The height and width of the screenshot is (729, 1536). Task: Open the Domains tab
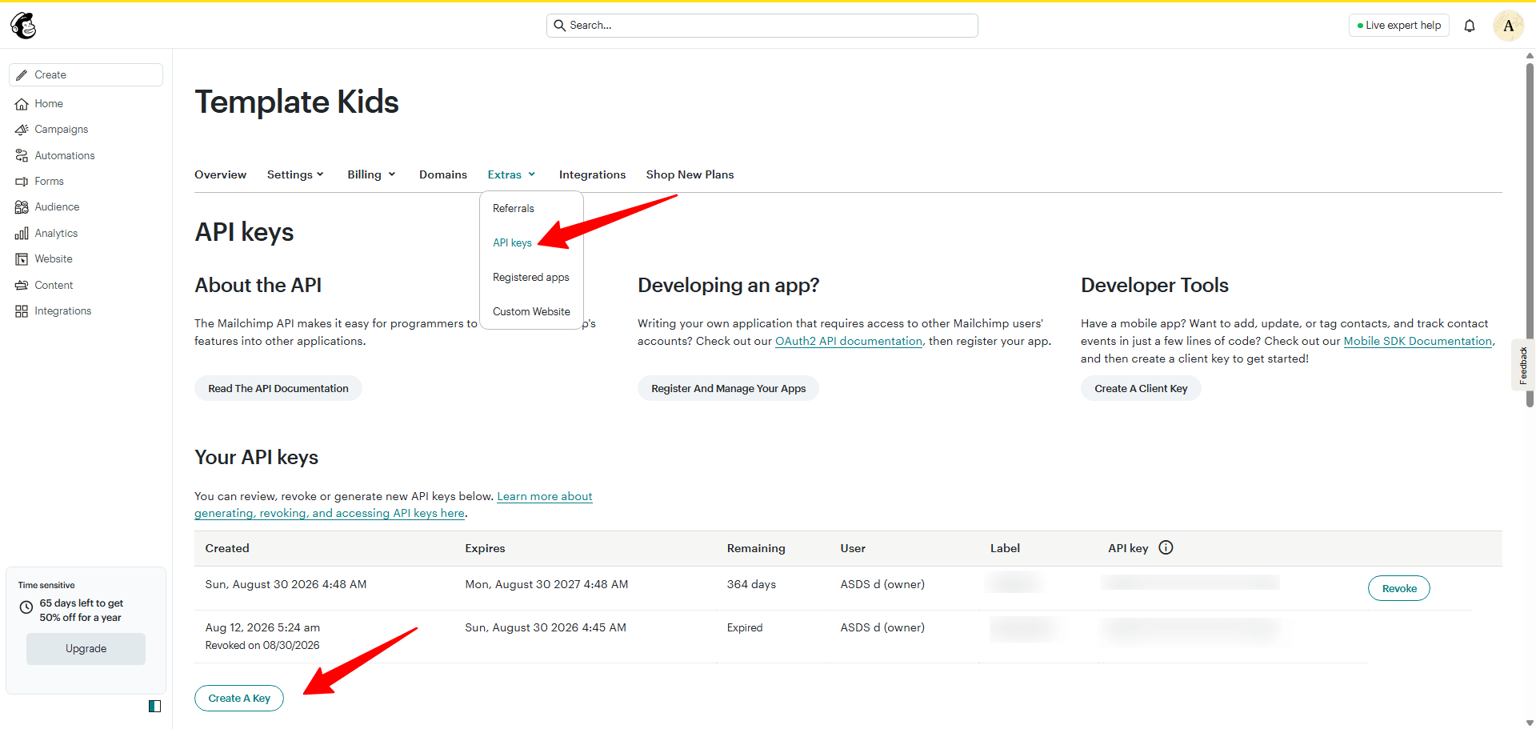443,174
